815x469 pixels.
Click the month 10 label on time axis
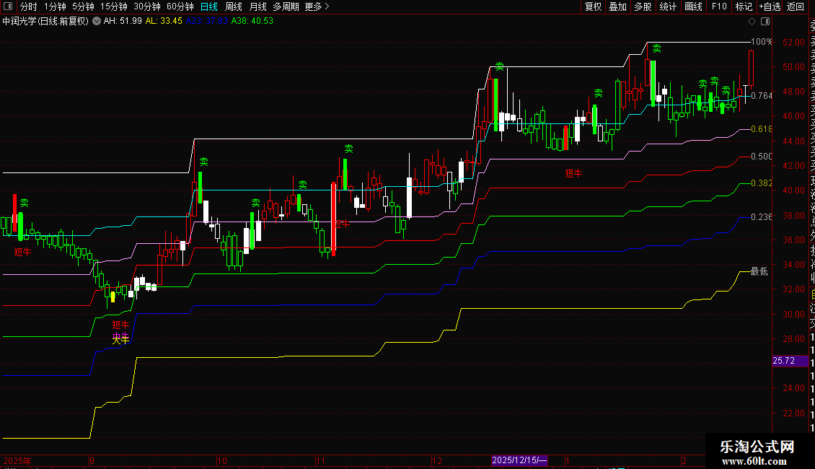[x=222, y=460]
